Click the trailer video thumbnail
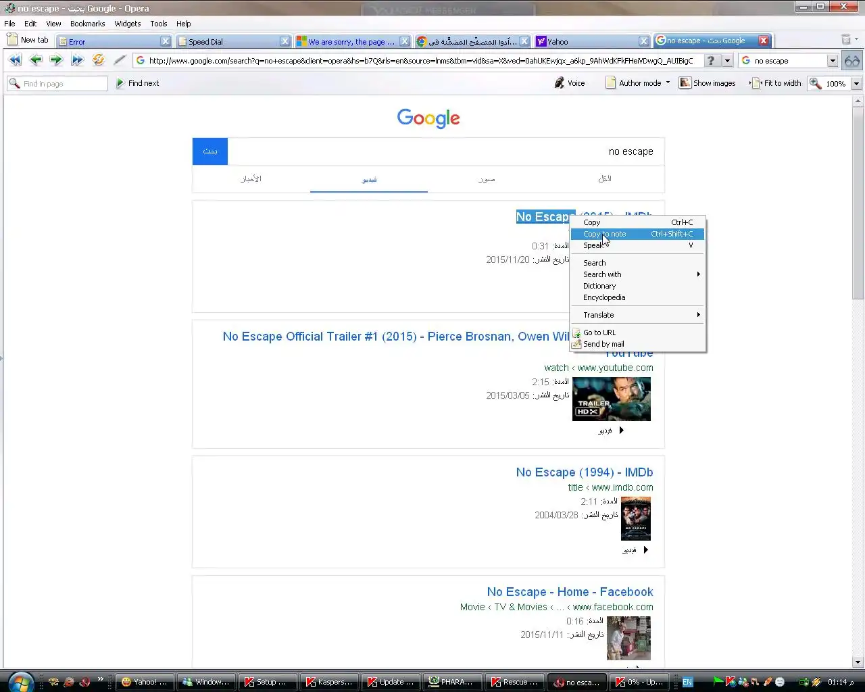The image size is (865, 692). click(612, 399)
